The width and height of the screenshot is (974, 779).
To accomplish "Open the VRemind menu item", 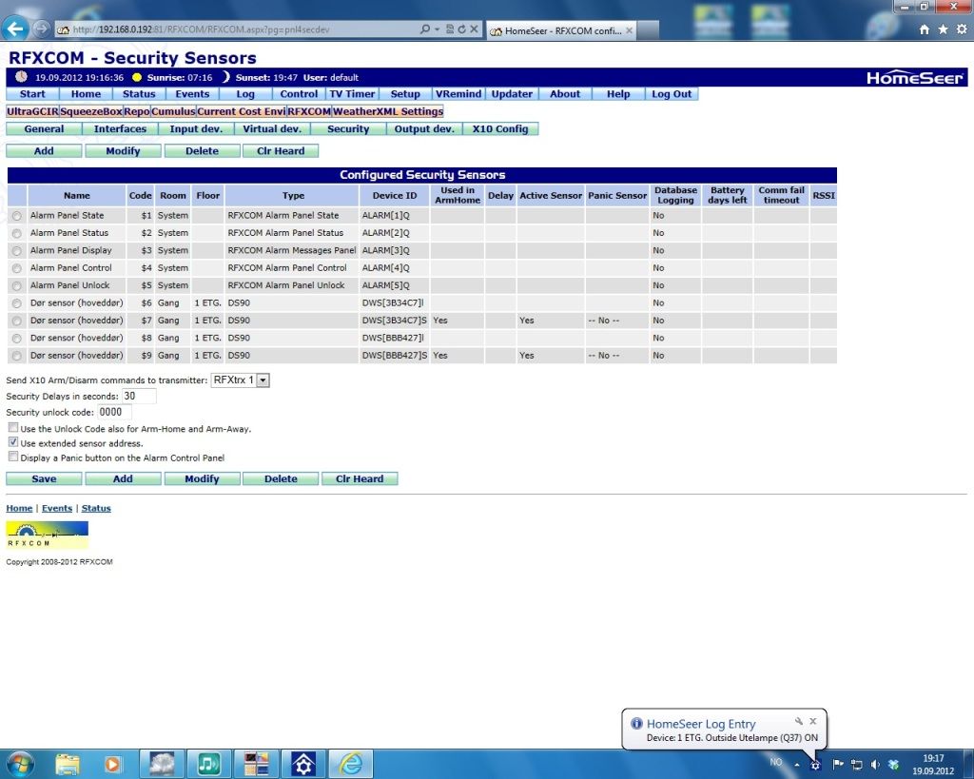I will coord(458,94).
